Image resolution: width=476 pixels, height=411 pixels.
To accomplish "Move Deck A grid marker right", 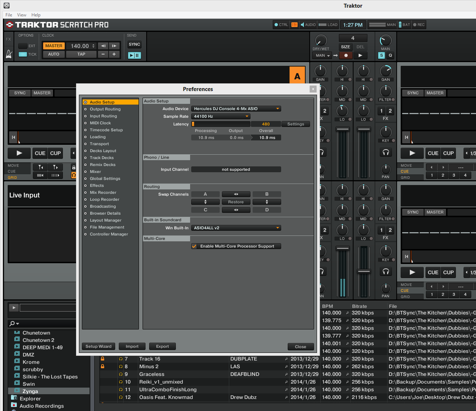I will point(55,167).
